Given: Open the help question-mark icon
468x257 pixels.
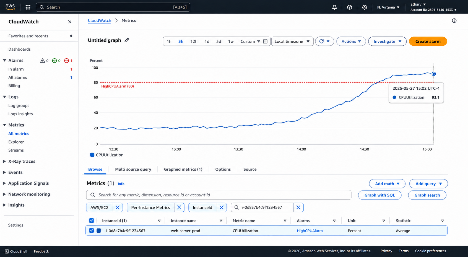Looking at the screenshot, I should pos(350,7).
